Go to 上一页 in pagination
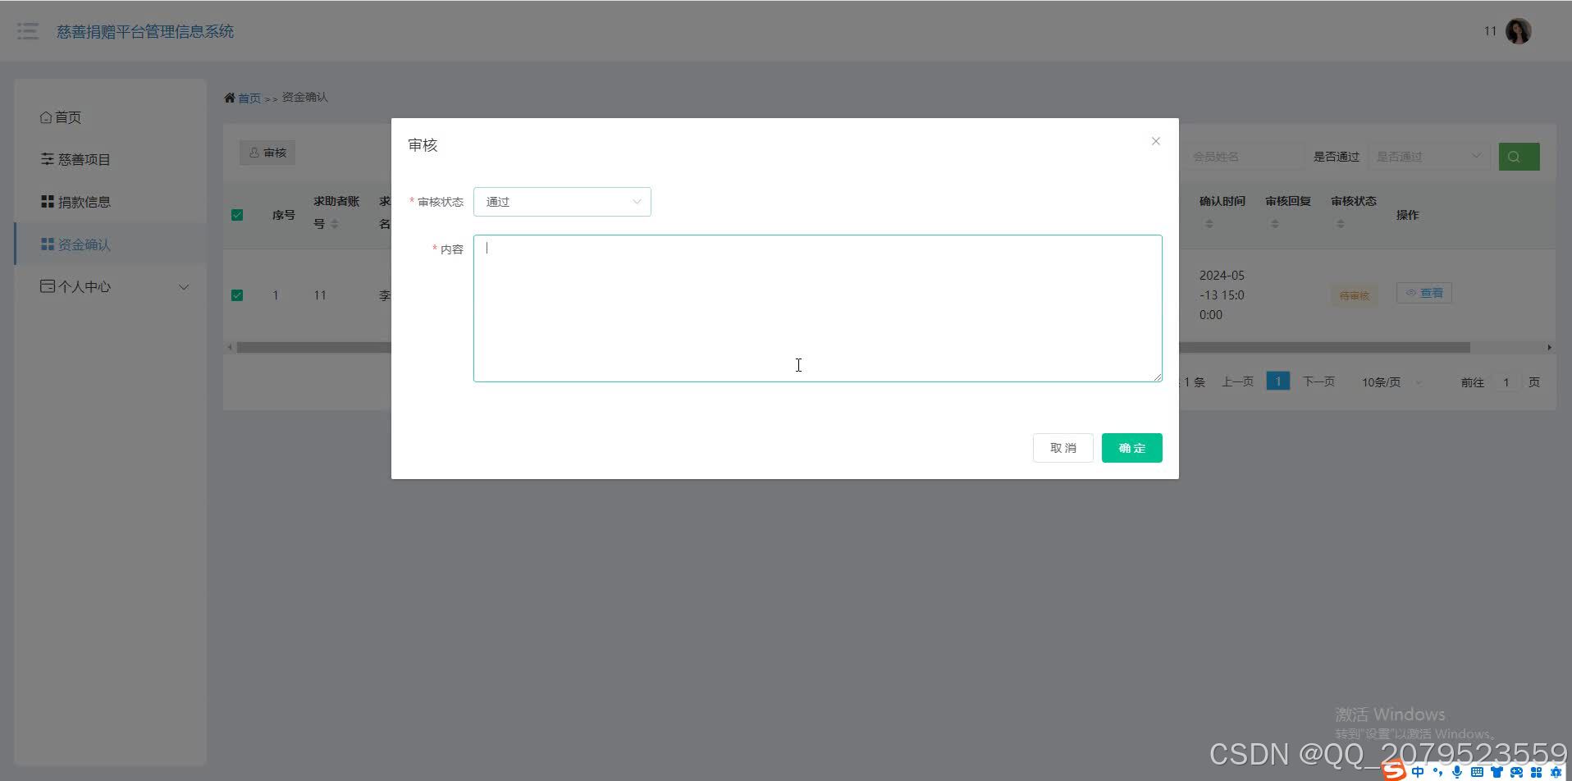 [1237, 382]
